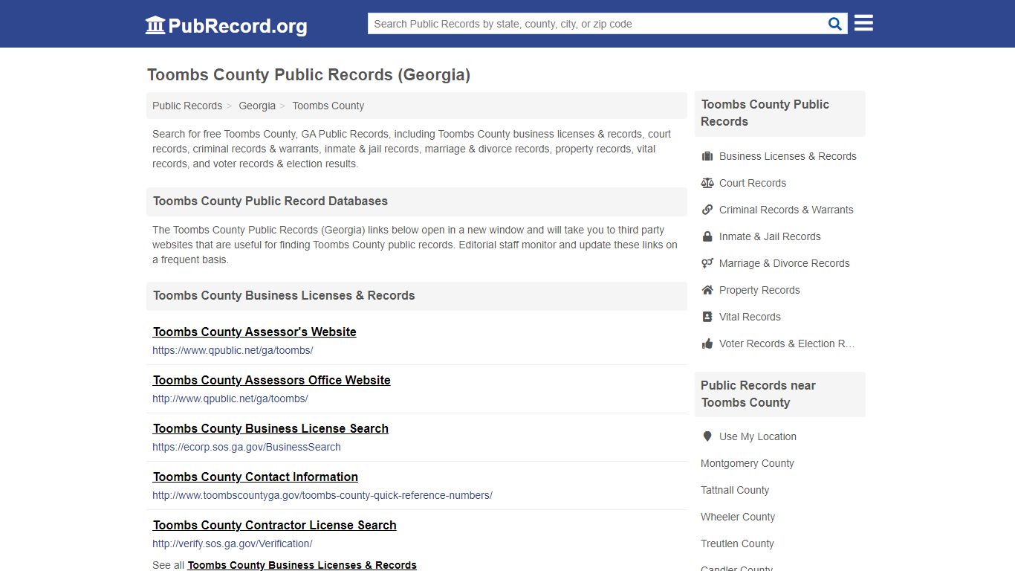Click the Criminal Records link icon
Screen dimensions: 1015x571
[x=707, y=210]
